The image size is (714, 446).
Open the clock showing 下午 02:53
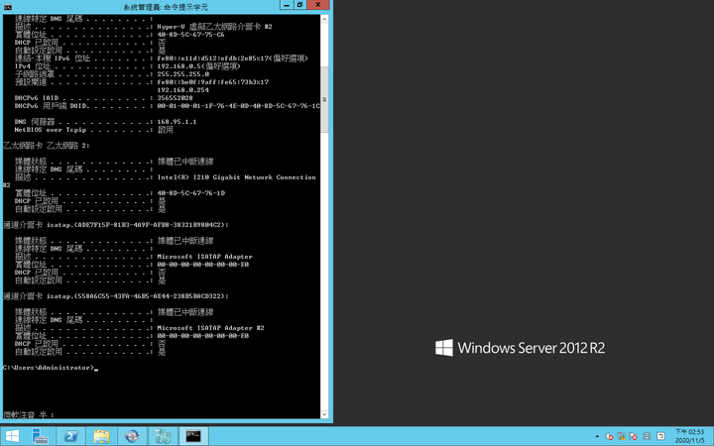coord(689,436)
